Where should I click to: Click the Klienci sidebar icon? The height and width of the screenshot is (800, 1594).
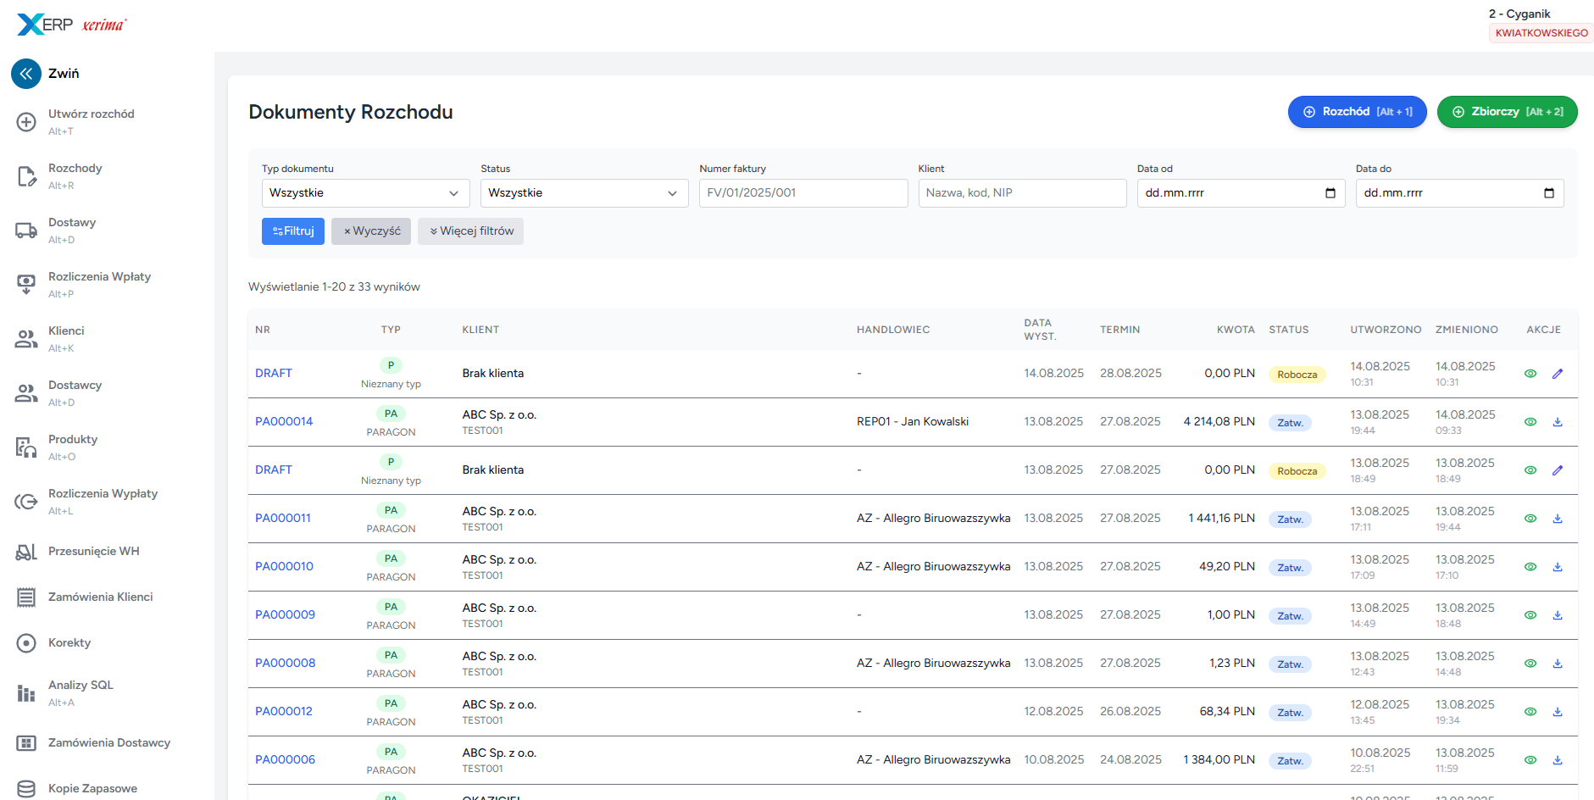[x=26, y=338]
